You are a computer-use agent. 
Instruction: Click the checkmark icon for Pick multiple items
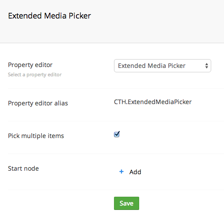117,134
